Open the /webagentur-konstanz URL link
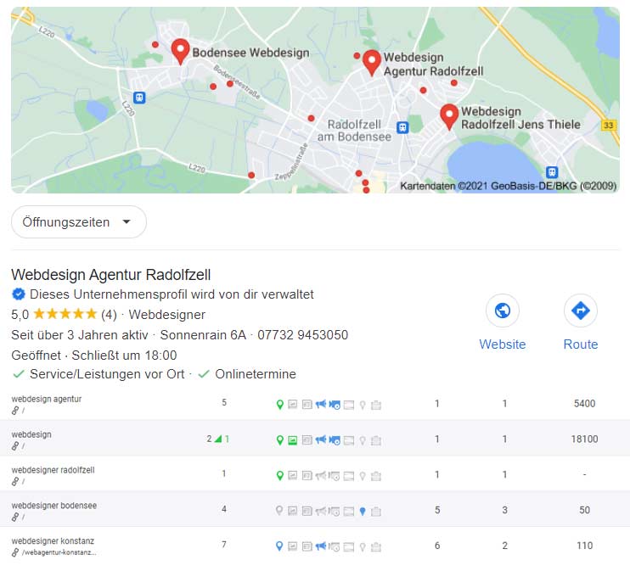630x571 pixels. pos(59,552)
